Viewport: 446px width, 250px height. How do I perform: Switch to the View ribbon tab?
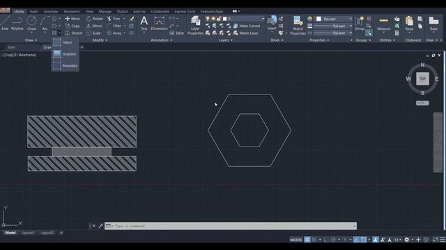(x=89, y=11)
